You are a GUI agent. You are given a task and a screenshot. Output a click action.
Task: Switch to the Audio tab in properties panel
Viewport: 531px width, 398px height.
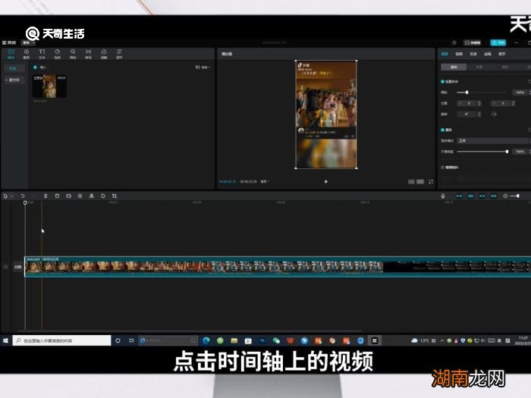click(459, 54)
